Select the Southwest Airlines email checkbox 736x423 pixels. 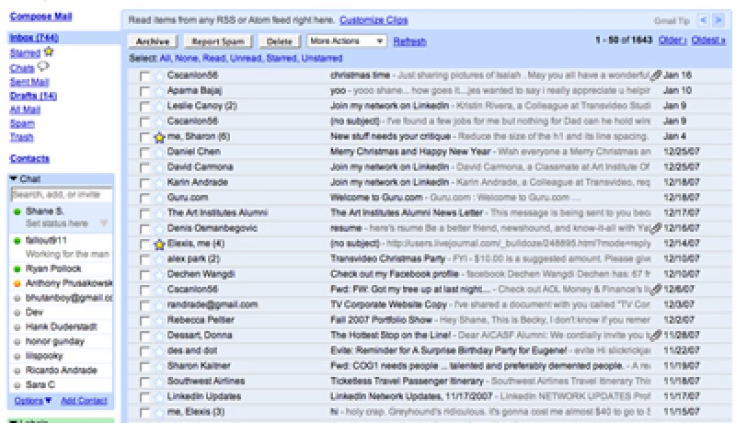[x=144, y=382]
